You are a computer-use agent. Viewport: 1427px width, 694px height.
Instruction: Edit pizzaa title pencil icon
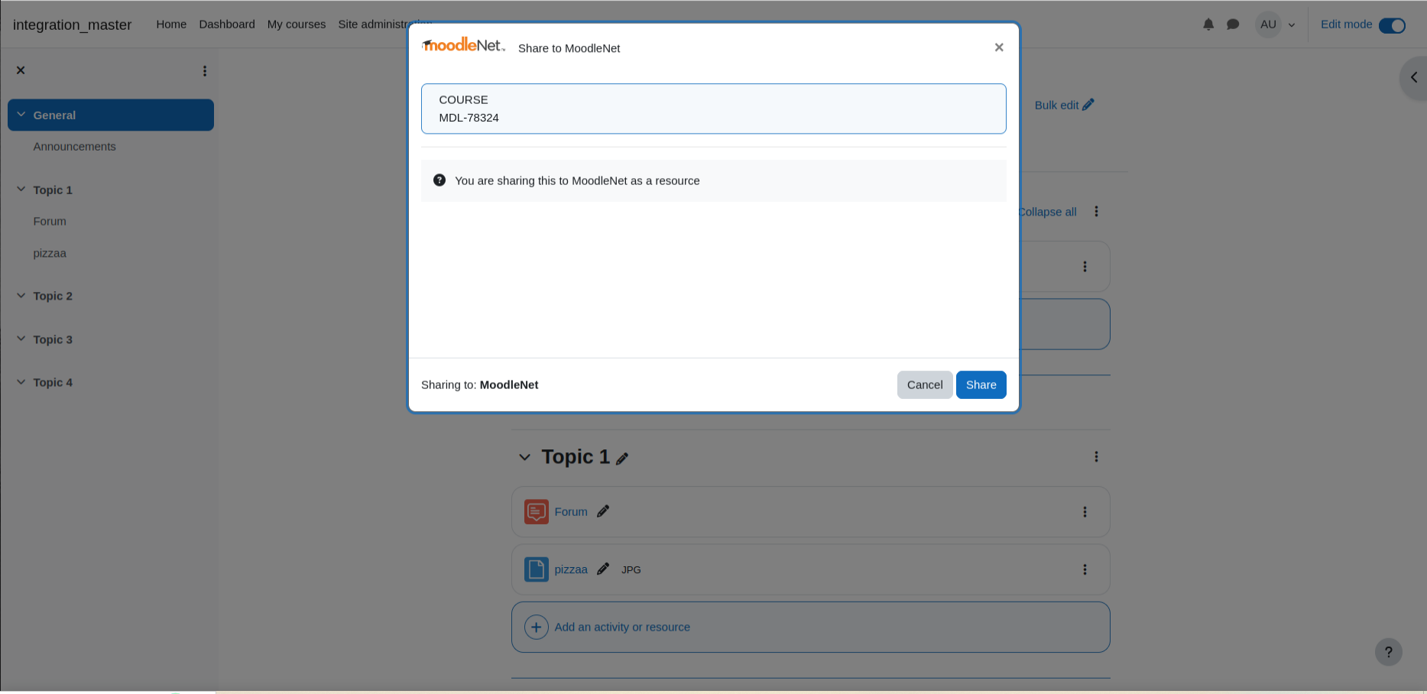pos(603,569)
